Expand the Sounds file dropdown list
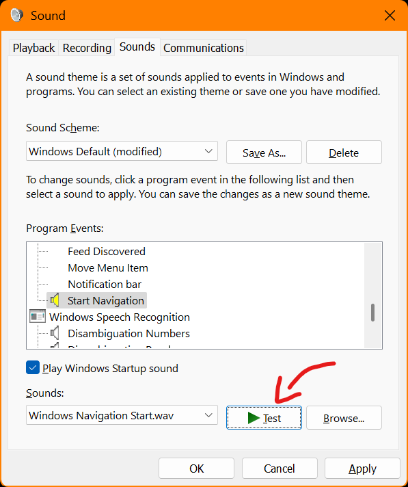The image size is (408, 487). pyautogui.click(x=122, y=415)
